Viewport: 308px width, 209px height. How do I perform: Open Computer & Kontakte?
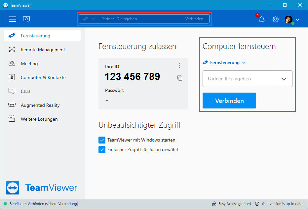pyautogui.click(x=42, y=77)
